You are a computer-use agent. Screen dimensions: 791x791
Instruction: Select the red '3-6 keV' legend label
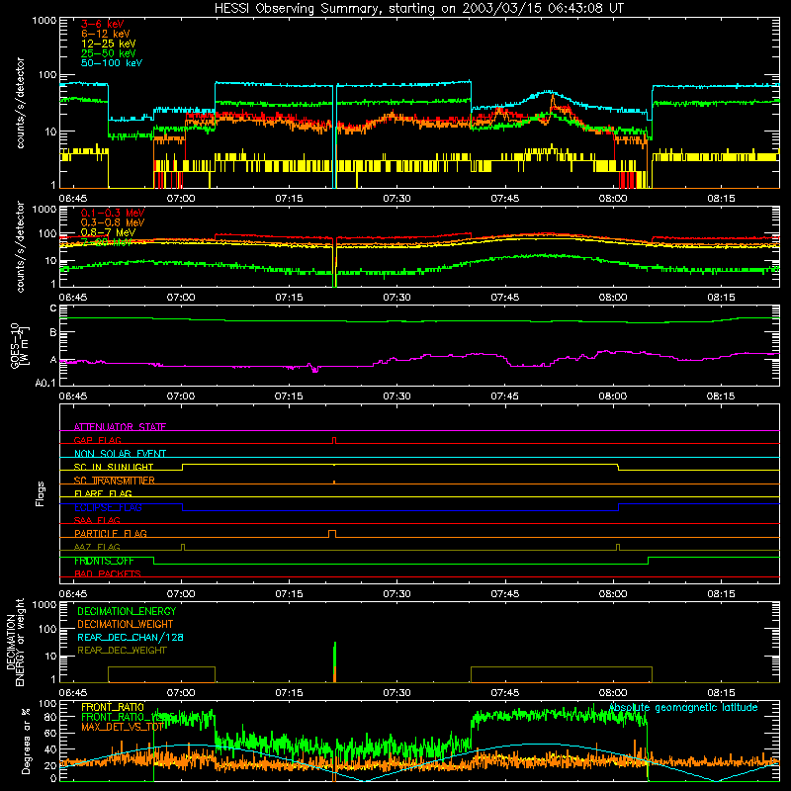pos(102,24)
